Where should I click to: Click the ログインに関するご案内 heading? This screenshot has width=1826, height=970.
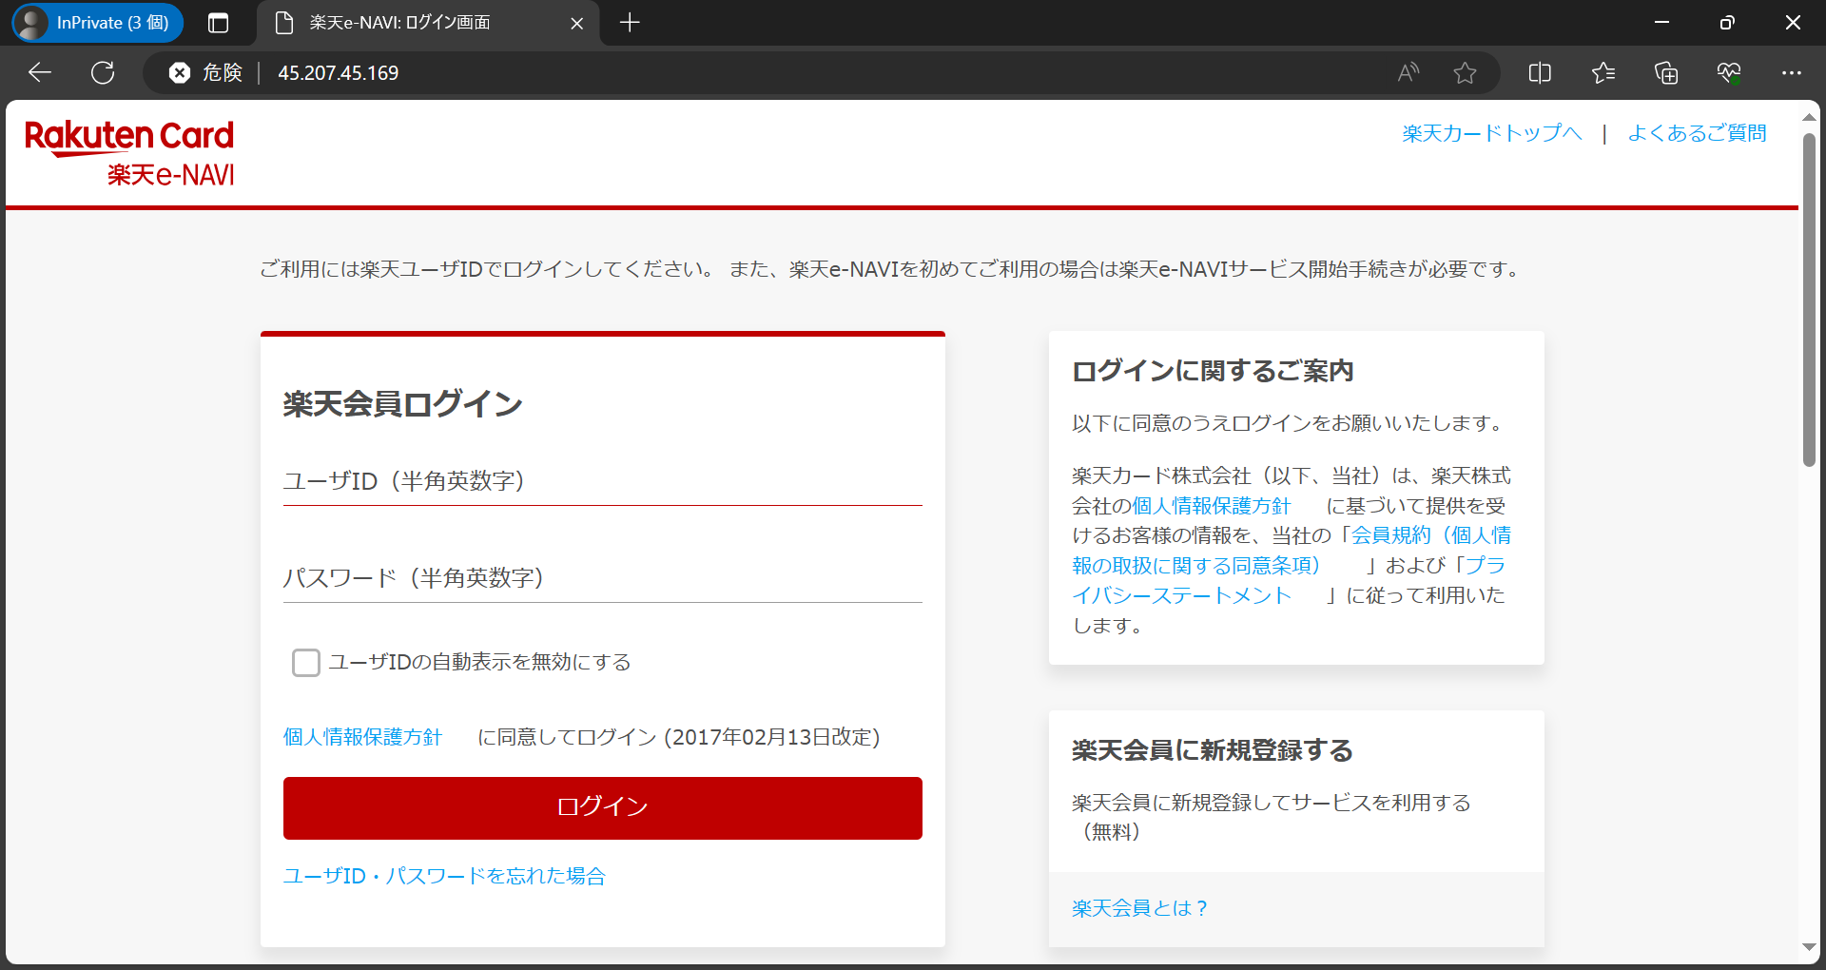pyautogui.click(x=1213, y=371)
